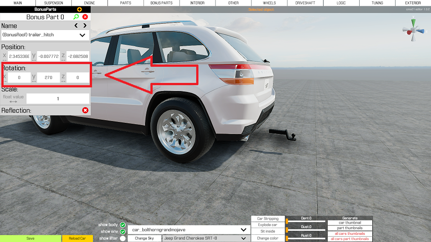Click the green magnifier icon for Bonus Part 0
431x242 pixels.
[x=76, y=17]
